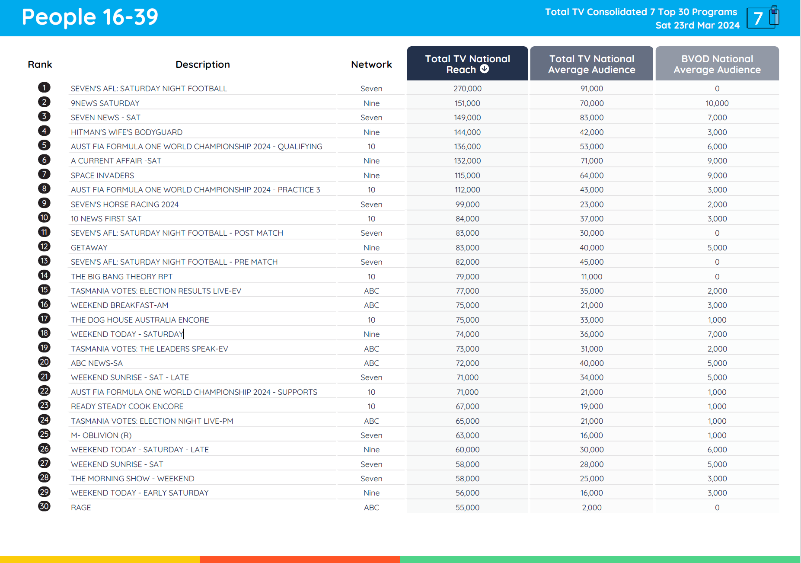Select READY STEADY COOK ENCORE program
Image resolution: width=801 pixels, height=563 pixels.
pyautogui.click(x=127, y=406)
